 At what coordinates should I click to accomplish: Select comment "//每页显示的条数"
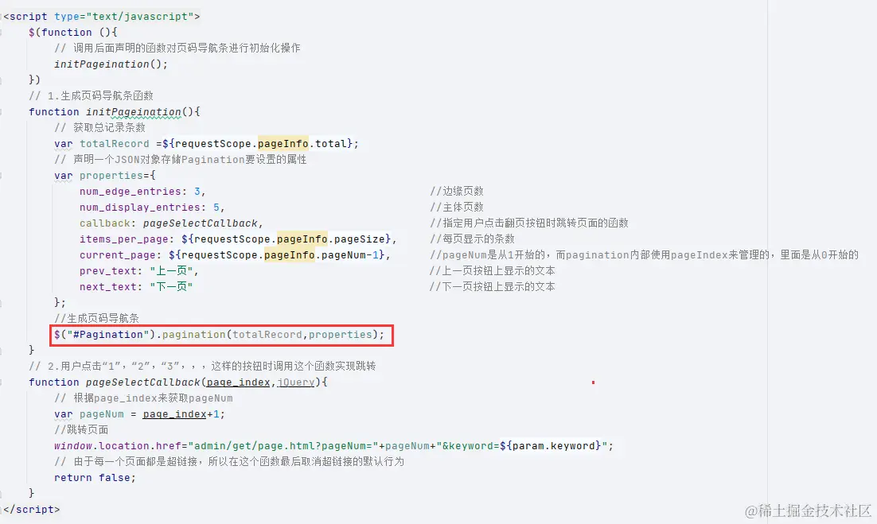[472, 239]
